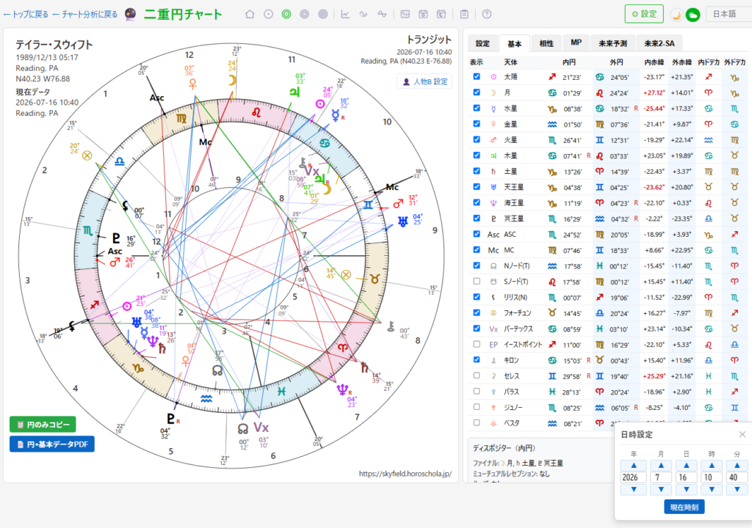Select the single circle chart icon

point(269,15)
